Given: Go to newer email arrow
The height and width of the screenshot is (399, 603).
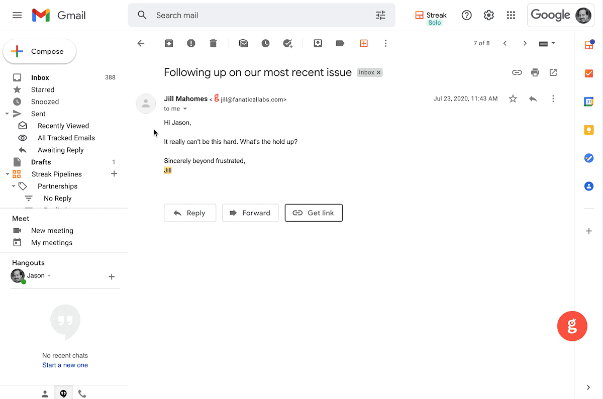Looking at the screenshot, I should point(505,43).
